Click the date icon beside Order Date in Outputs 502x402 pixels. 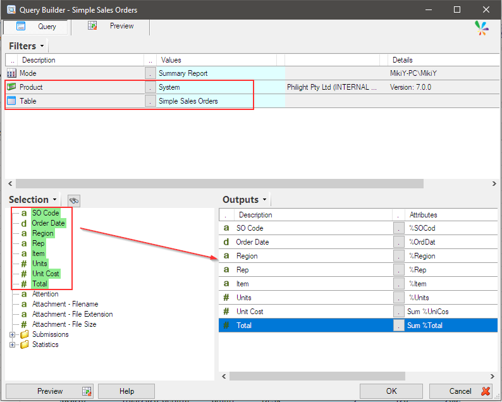point(226,242)
